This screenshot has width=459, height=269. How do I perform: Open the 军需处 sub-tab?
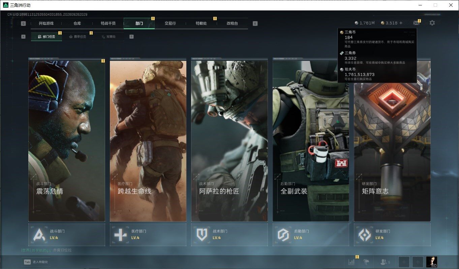coord(109,37)
